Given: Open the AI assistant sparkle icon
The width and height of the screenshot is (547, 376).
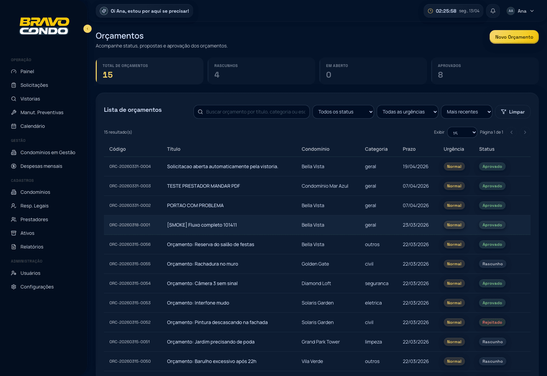Looking at the screenshot, I should point(104,11).
